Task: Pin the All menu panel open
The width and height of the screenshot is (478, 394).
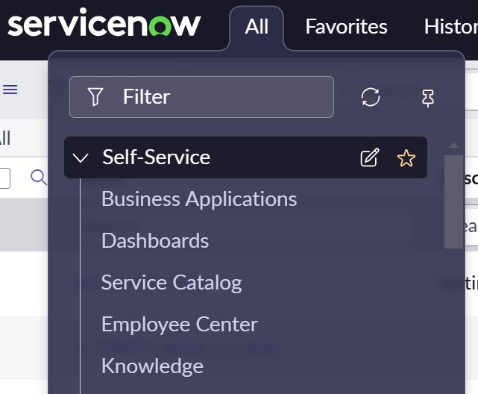Action: 428,97
